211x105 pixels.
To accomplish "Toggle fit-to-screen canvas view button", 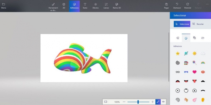I will pos(105,102).
